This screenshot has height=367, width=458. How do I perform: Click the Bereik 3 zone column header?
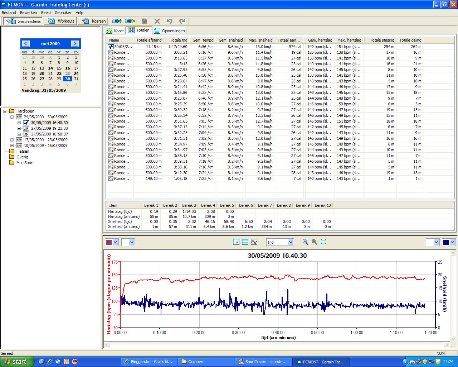click(x=189, y=205)
